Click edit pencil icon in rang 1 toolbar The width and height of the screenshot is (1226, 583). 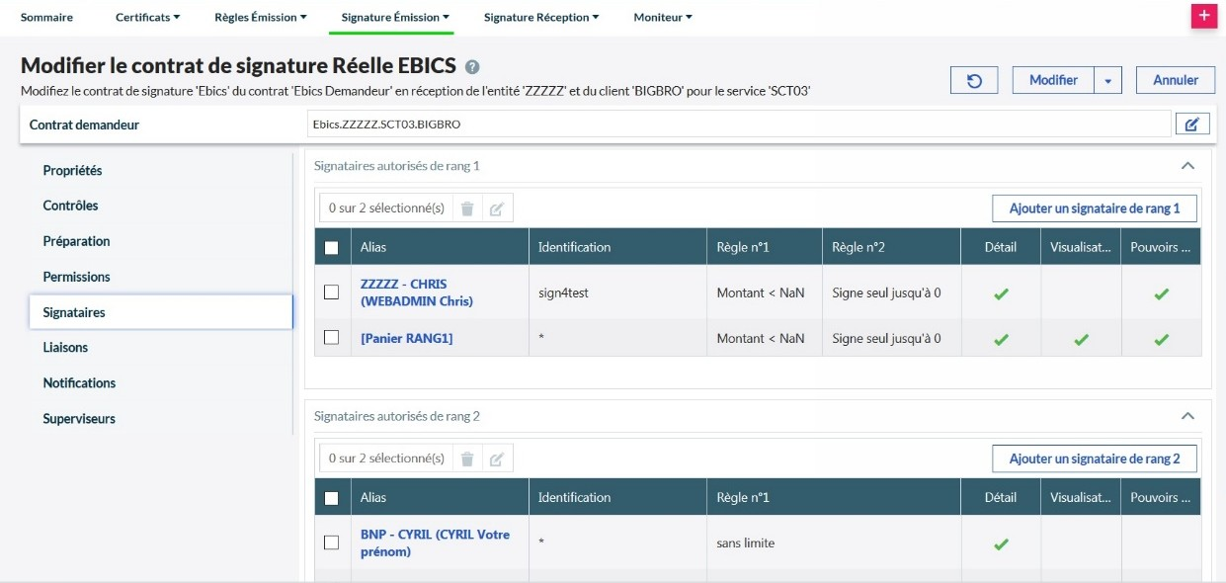coord(497,208)
